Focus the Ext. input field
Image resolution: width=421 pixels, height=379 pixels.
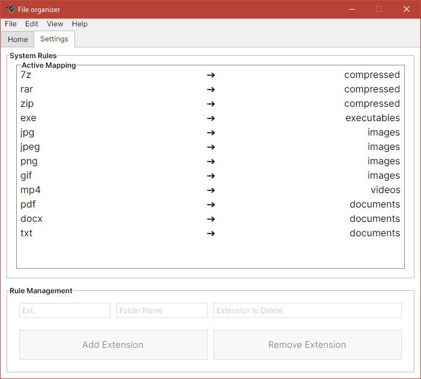pos(65,311)
